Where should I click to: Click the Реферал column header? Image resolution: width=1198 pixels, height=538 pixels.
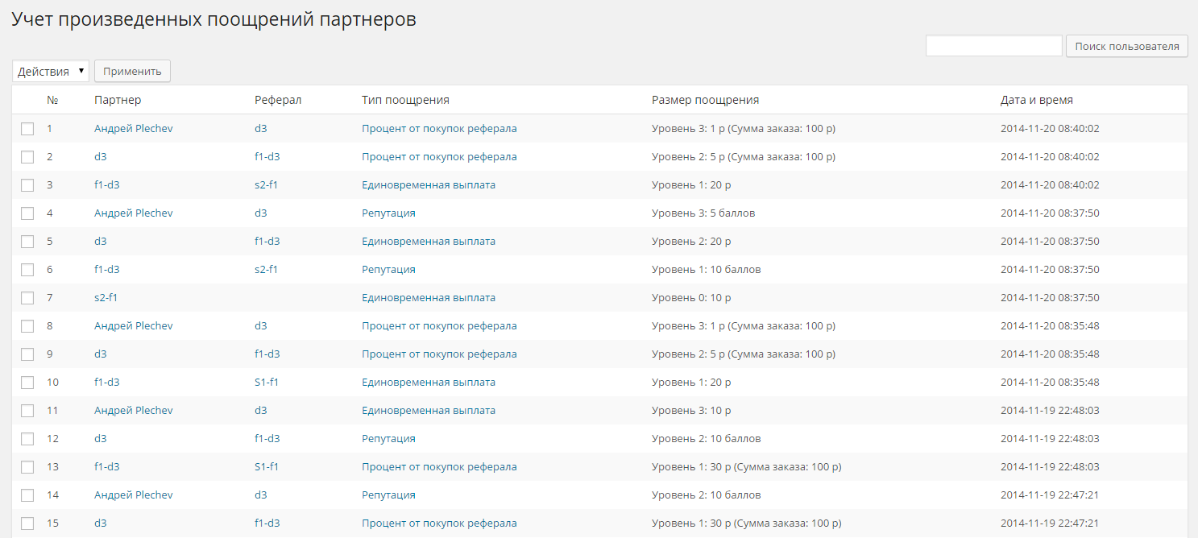278,100
